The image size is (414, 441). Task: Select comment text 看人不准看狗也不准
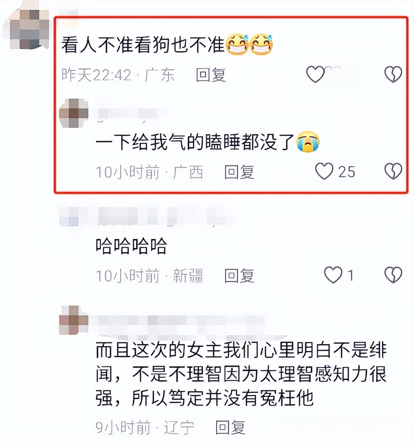143,45
